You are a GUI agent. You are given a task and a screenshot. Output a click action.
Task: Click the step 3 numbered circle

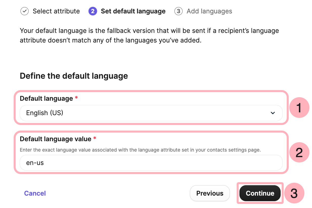[179, 11]
